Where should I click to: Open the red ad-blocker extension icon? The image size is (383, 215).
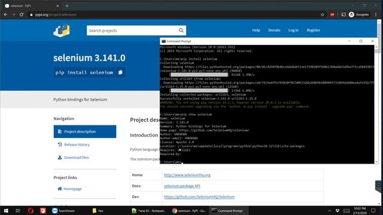tap(332, 14)
